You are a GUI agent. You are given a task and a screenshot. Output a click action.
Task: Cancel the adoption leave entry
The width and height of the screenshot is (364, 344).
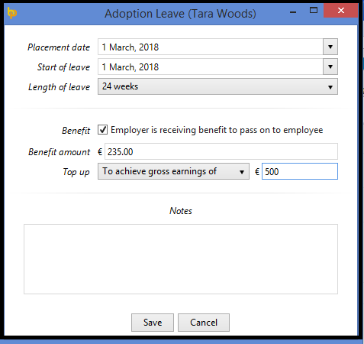tap(204, 323)
